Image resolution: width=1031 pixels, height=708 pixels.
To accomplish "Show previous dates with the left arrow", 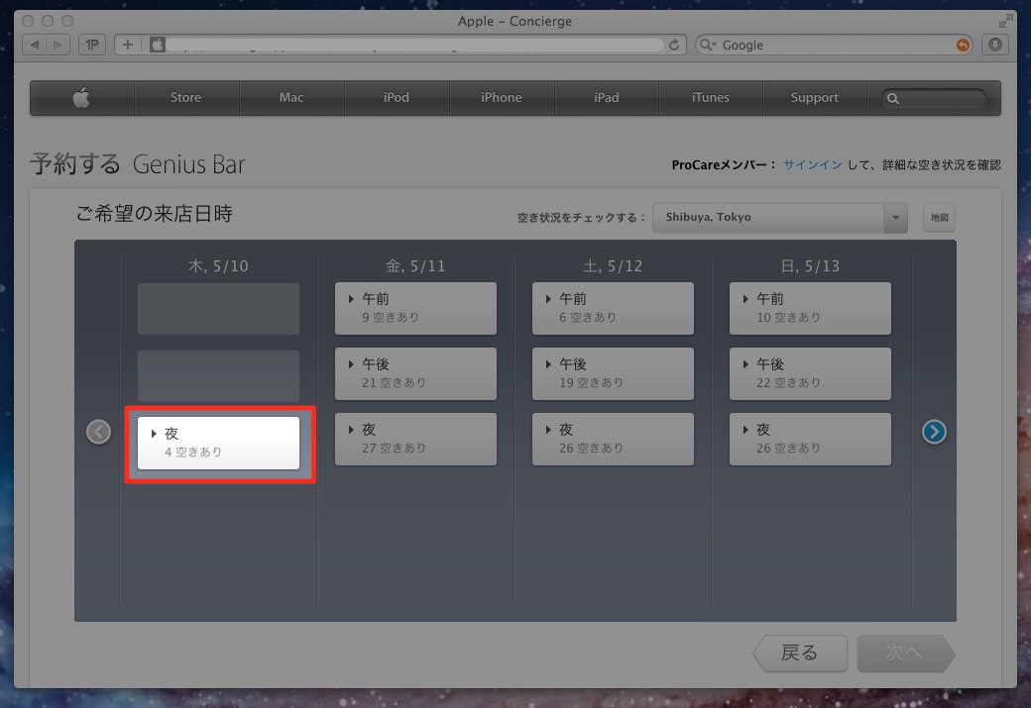I will tap(98, 432).
